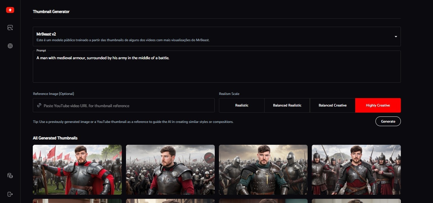
Task: Open the image generator sidebar icon
Action: click(x=10, y=28)
